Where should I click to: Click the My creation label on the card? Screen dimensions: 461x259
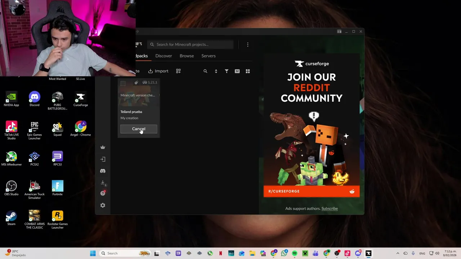pos(129,118)
